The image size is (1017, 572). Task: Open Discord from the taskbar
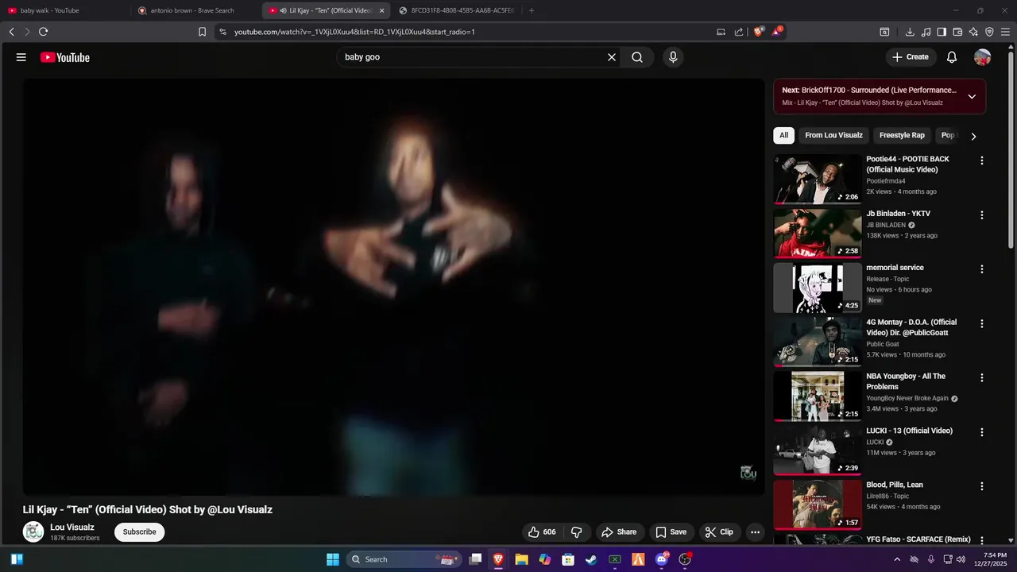(662, 559)
